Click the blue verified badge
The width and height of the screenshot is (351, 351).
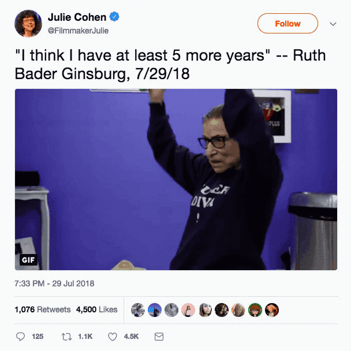(x=114, y=17)
